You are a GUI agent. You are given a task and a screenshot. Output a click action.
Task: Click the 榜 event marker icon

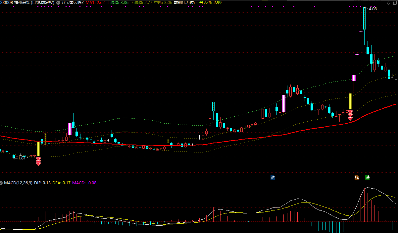(x=357, y=178)
